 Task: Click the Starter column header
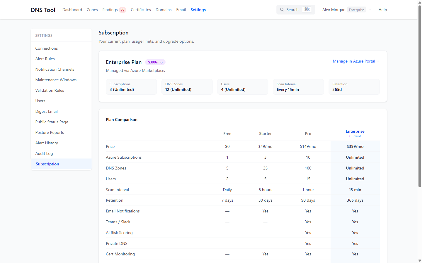coord(265,134)
